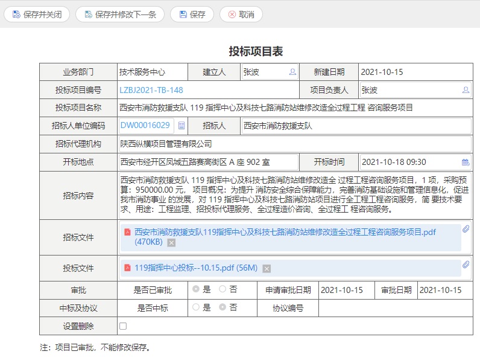The width and height of the screenshot is (480, 357).
Task: Click into the 招标内容 text area
Action: (295, 195)
